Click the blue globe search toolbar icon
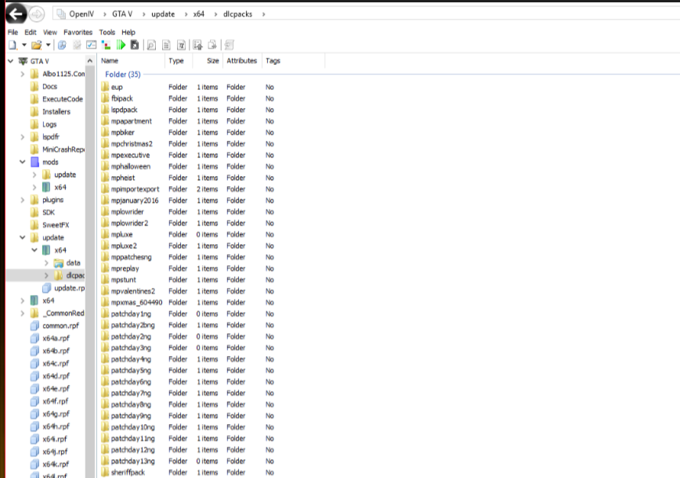The height and width of the screenshot is (478, 680). tap(62, 45)
